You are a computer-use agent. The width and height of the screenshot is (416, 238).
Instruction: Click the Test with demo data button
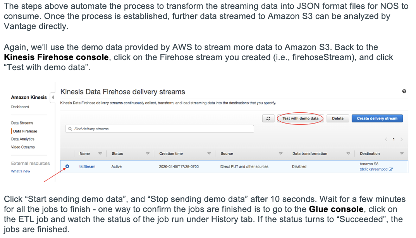(300, 119)
